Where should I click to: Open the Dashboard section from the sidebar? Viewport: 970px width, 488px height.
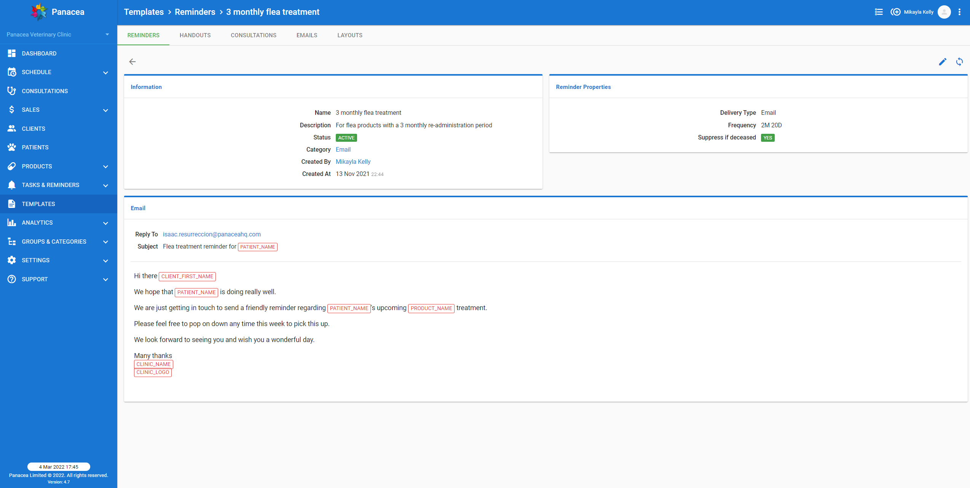tap(39, 53)
